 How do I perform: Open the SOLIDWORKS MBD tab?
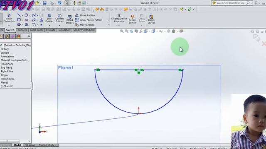click(84, 30)
